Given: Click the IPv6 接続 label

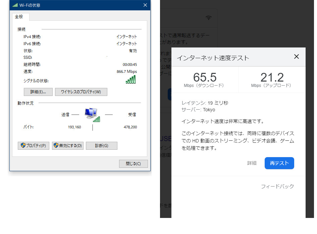Looking at the screenshot, I should click(32, 44).
